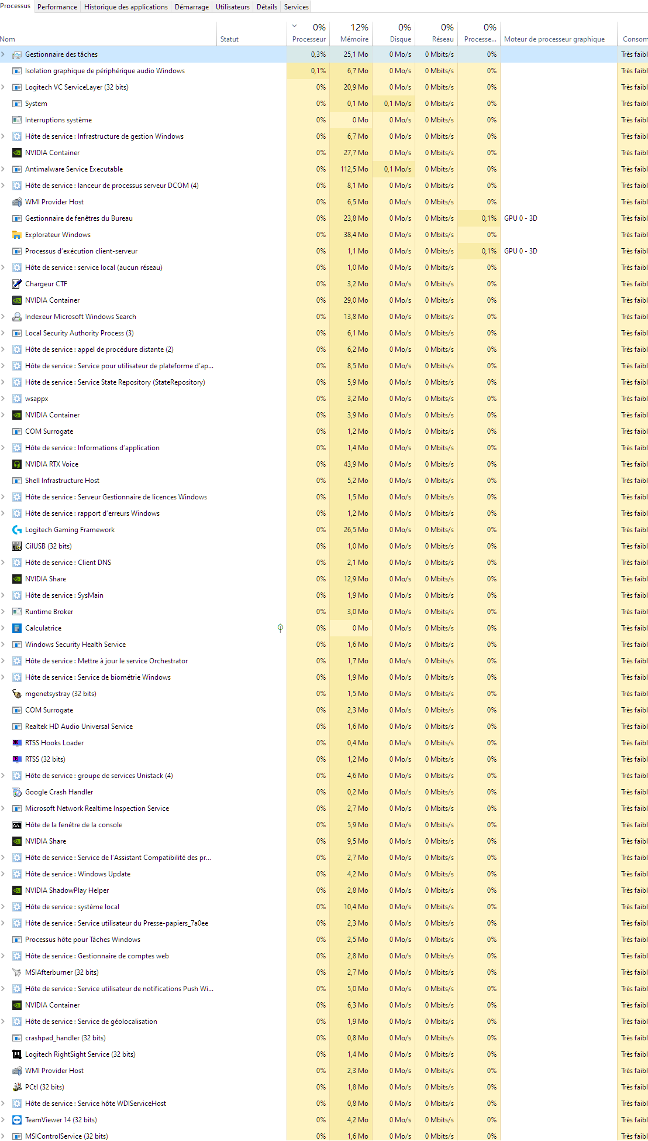Click the wsappx gear icon
The height and width of the screenshot is (1141, 648).
point(17,399)
